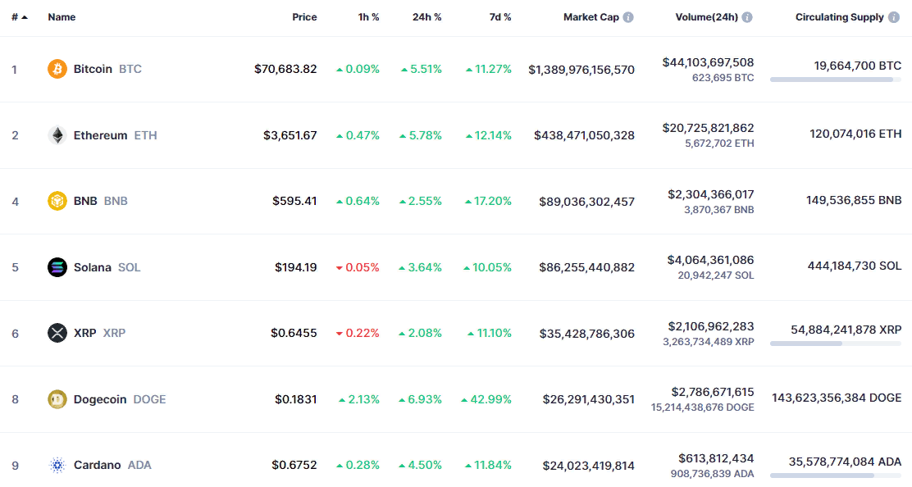This screenshot has width=912, height=487.
Task: Click the Cardano price $0.6752
Action: click(x=294, y=465)
